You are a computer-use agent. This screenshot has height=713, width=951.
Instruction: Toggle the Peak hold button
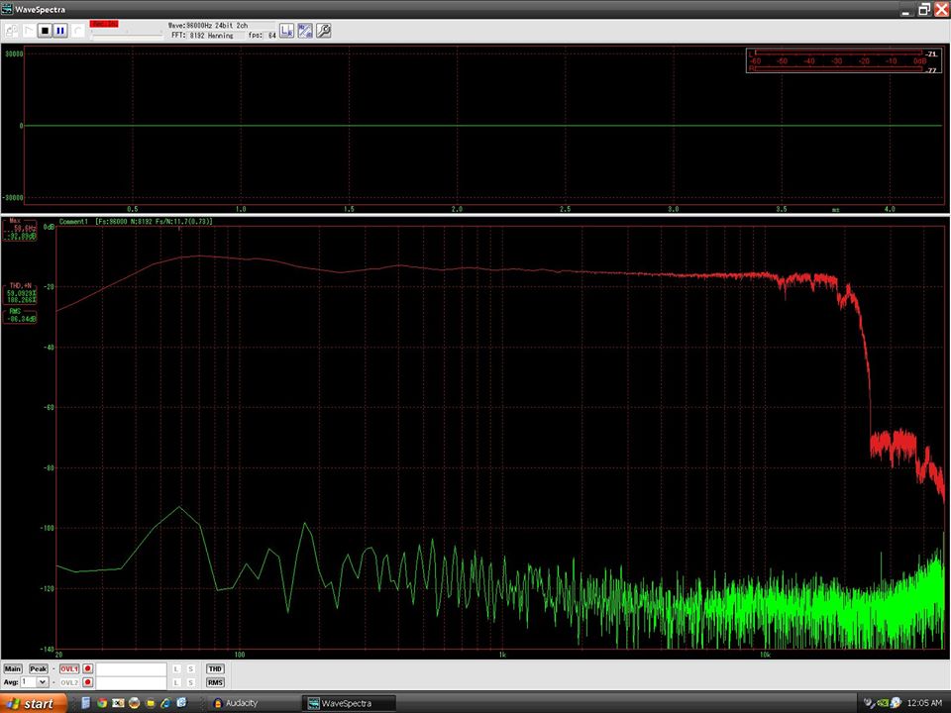(x=39, y=668)
